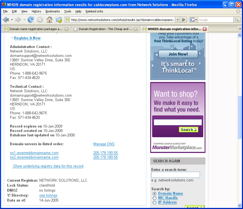Click the toolbar icon next to Home

coord(59,20)
